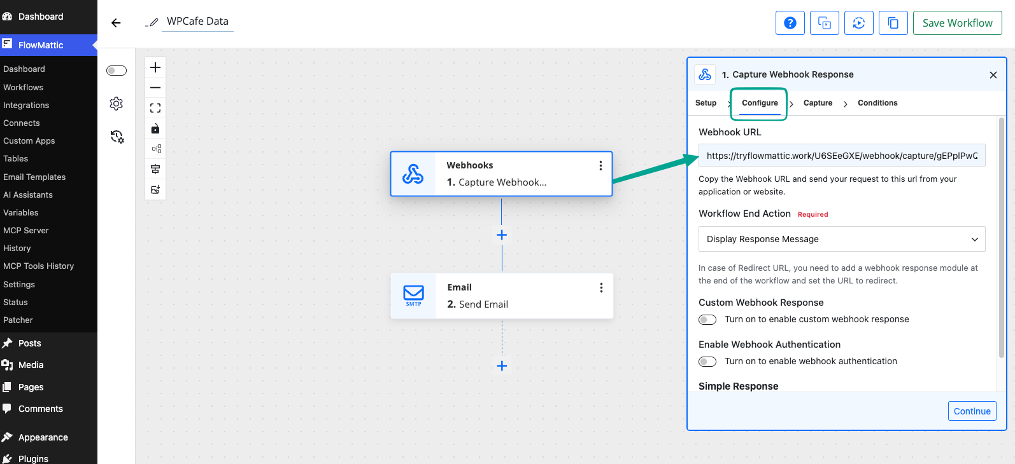Switch to the Conditions tab
The height and width of the screenshot is (464, 1015).
tap(877, 103)
